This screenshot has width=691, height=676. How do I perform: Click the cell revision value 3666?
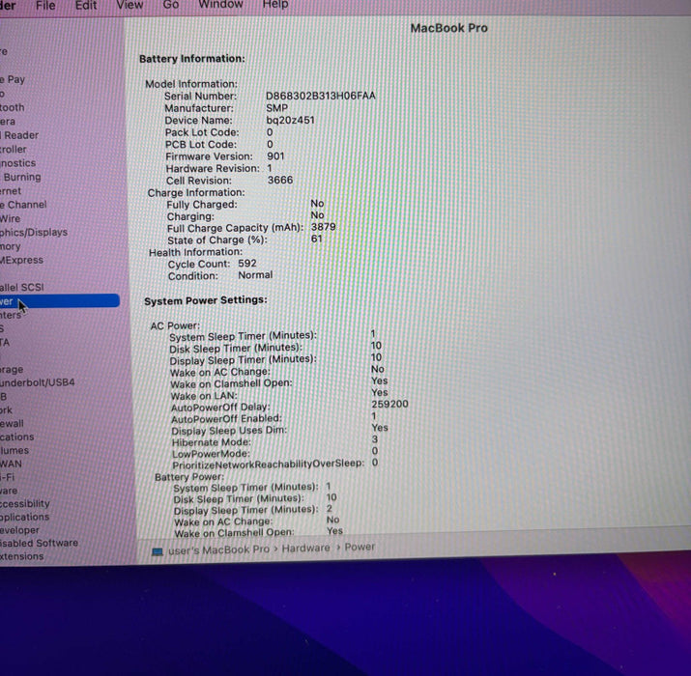[280, 180]
